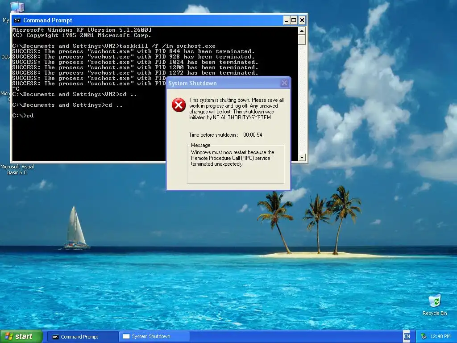Click the line showing PID 928 terminated
The image size is (457, 343).
tap(133, 57)
